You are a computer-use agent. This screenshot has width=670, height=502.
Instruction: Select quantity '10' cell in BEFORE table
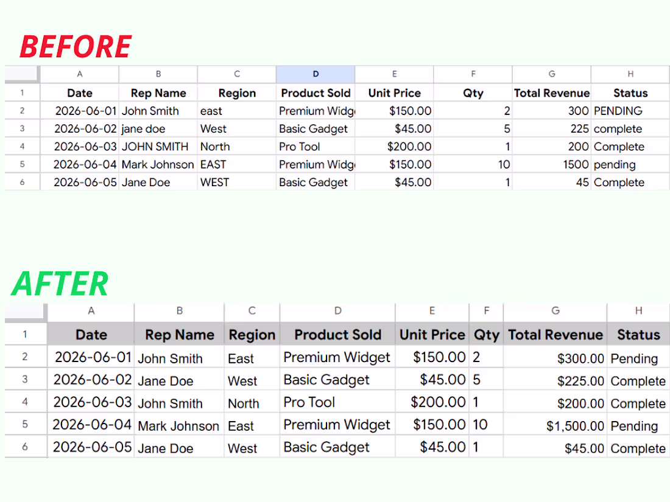tap(473, 165)
